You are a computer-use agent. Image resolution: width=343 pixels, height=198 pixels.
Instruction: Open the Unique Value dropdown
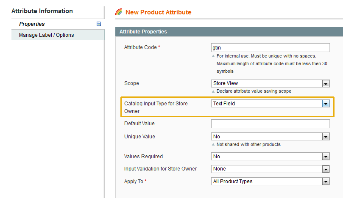coord(270,137)
